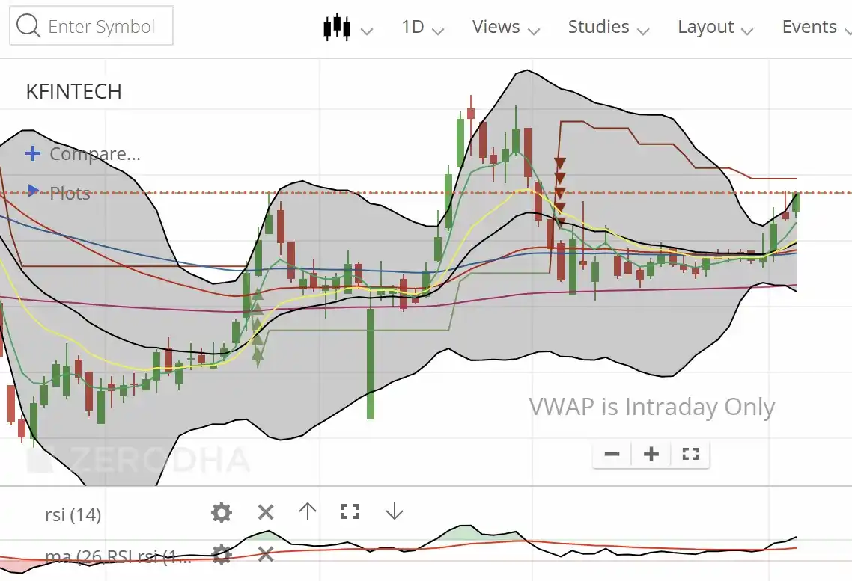Click the last green candle on chart
The width and height of the screenshot is (852, 581).
[x=796, y=203]
